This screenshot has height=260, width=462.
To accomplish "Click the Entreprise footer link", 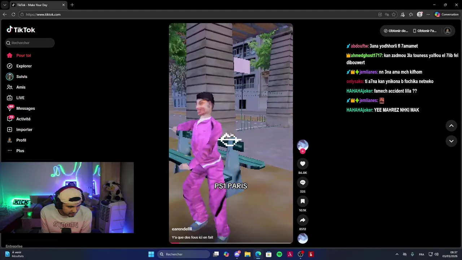I will 14,246.
